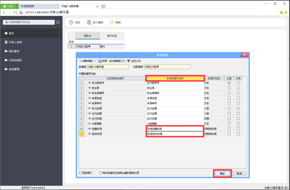Open 帮助 with the question mark icon
290x190 pixels.
pos(115,22)
